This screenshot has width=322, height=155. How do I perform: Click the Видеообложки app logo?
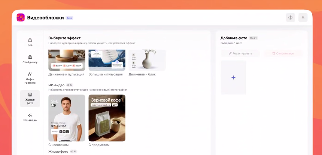click(x=21, y=18)
